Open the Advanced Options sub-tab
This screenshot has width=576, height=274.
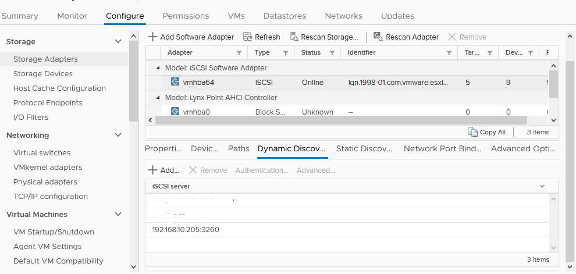tap(522, 148)
